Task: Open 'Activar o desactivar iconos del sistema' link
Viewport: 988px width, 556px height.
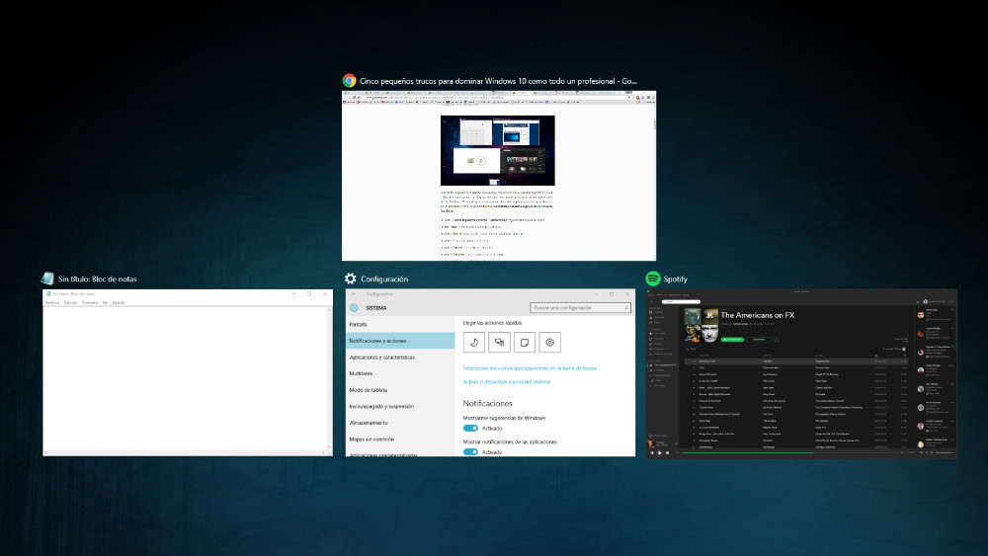Action: click(x=507, y=381)
